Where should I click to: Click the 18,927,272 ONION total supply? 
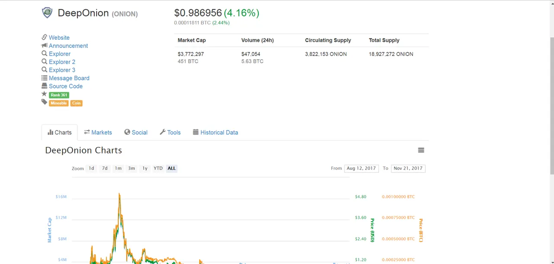click(x=391, y=54)
